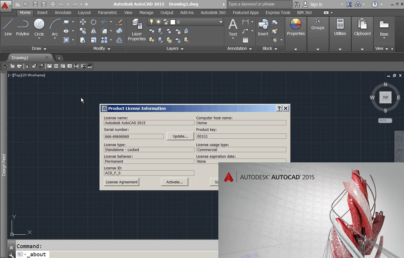Image resolution: width=404 pixels, height=258 pixels.
Task: Click the keyword search input field
Action: [x=260, y=4]
